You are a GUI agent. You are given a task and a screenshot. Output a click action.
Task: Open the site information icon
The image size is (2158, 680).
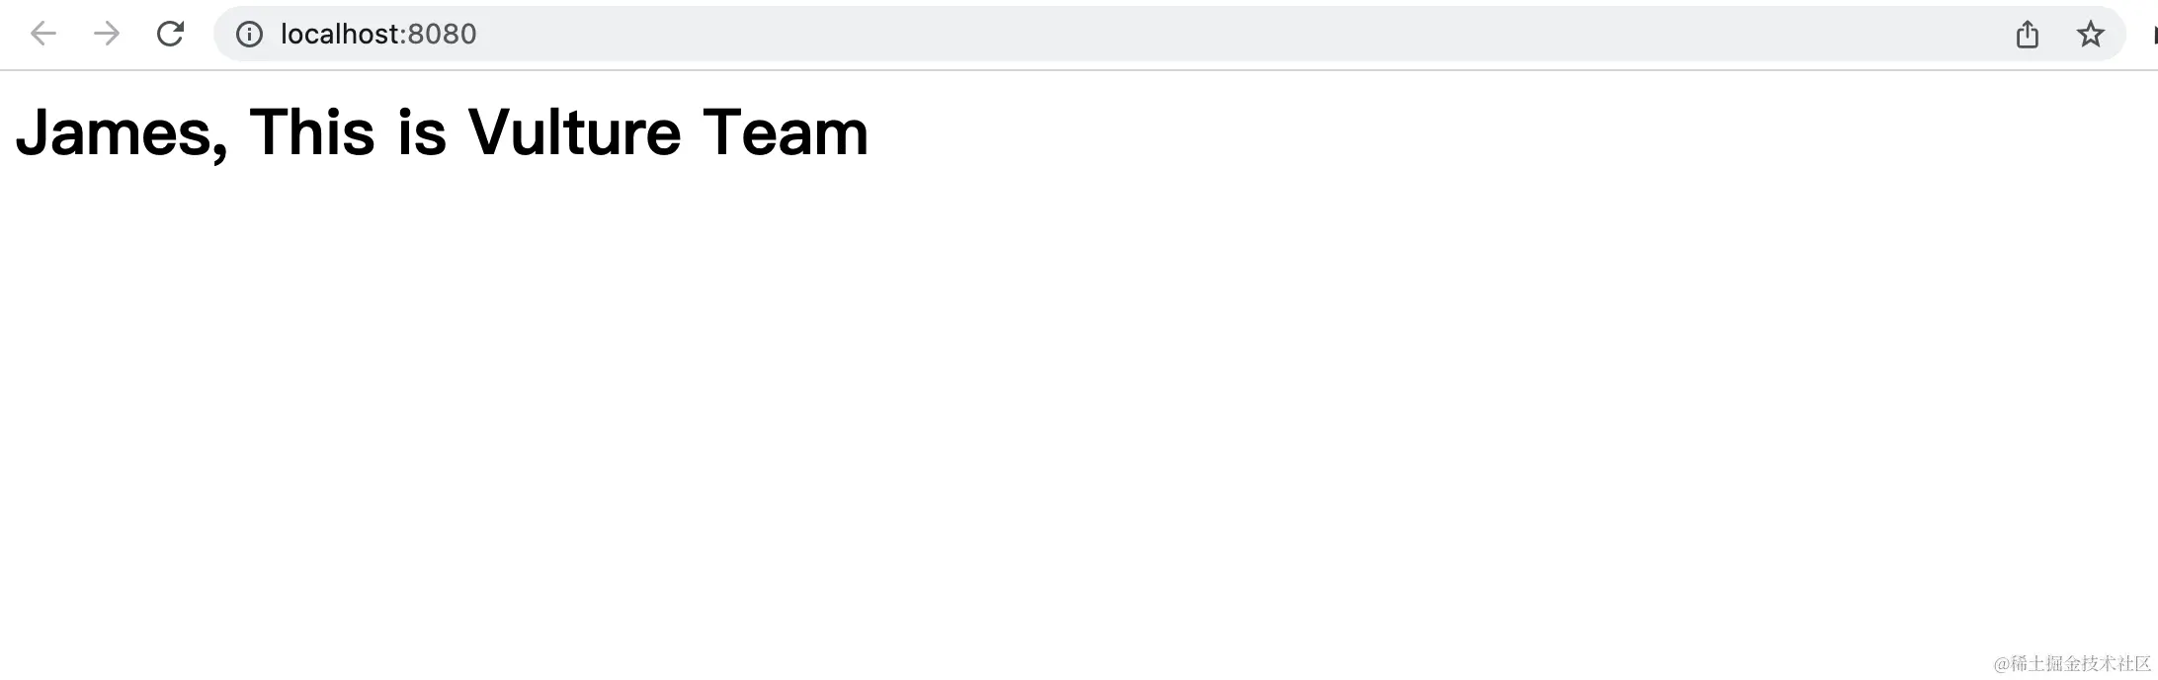pyautogui.click(x=249, y=35)
